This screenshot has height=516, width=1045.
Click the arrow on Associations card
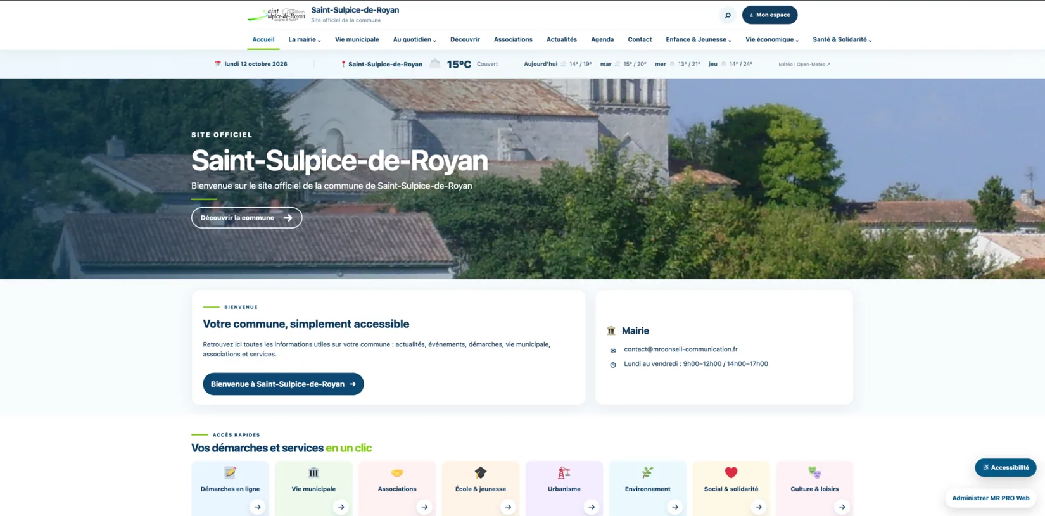(x=424, y=507)
